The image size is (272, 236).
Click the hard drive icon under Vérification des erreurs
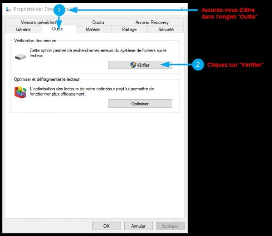(21, 56)
